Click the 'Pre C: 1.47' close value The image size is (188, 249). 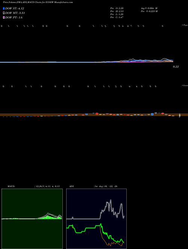point(117,17)
